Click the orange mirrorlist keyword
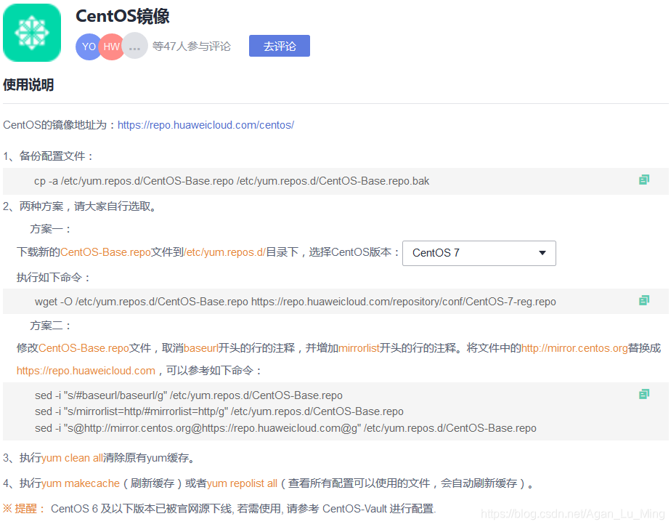The height and width of the screenshot is (527, 671). pyautogui.click(x=359, y=348)
